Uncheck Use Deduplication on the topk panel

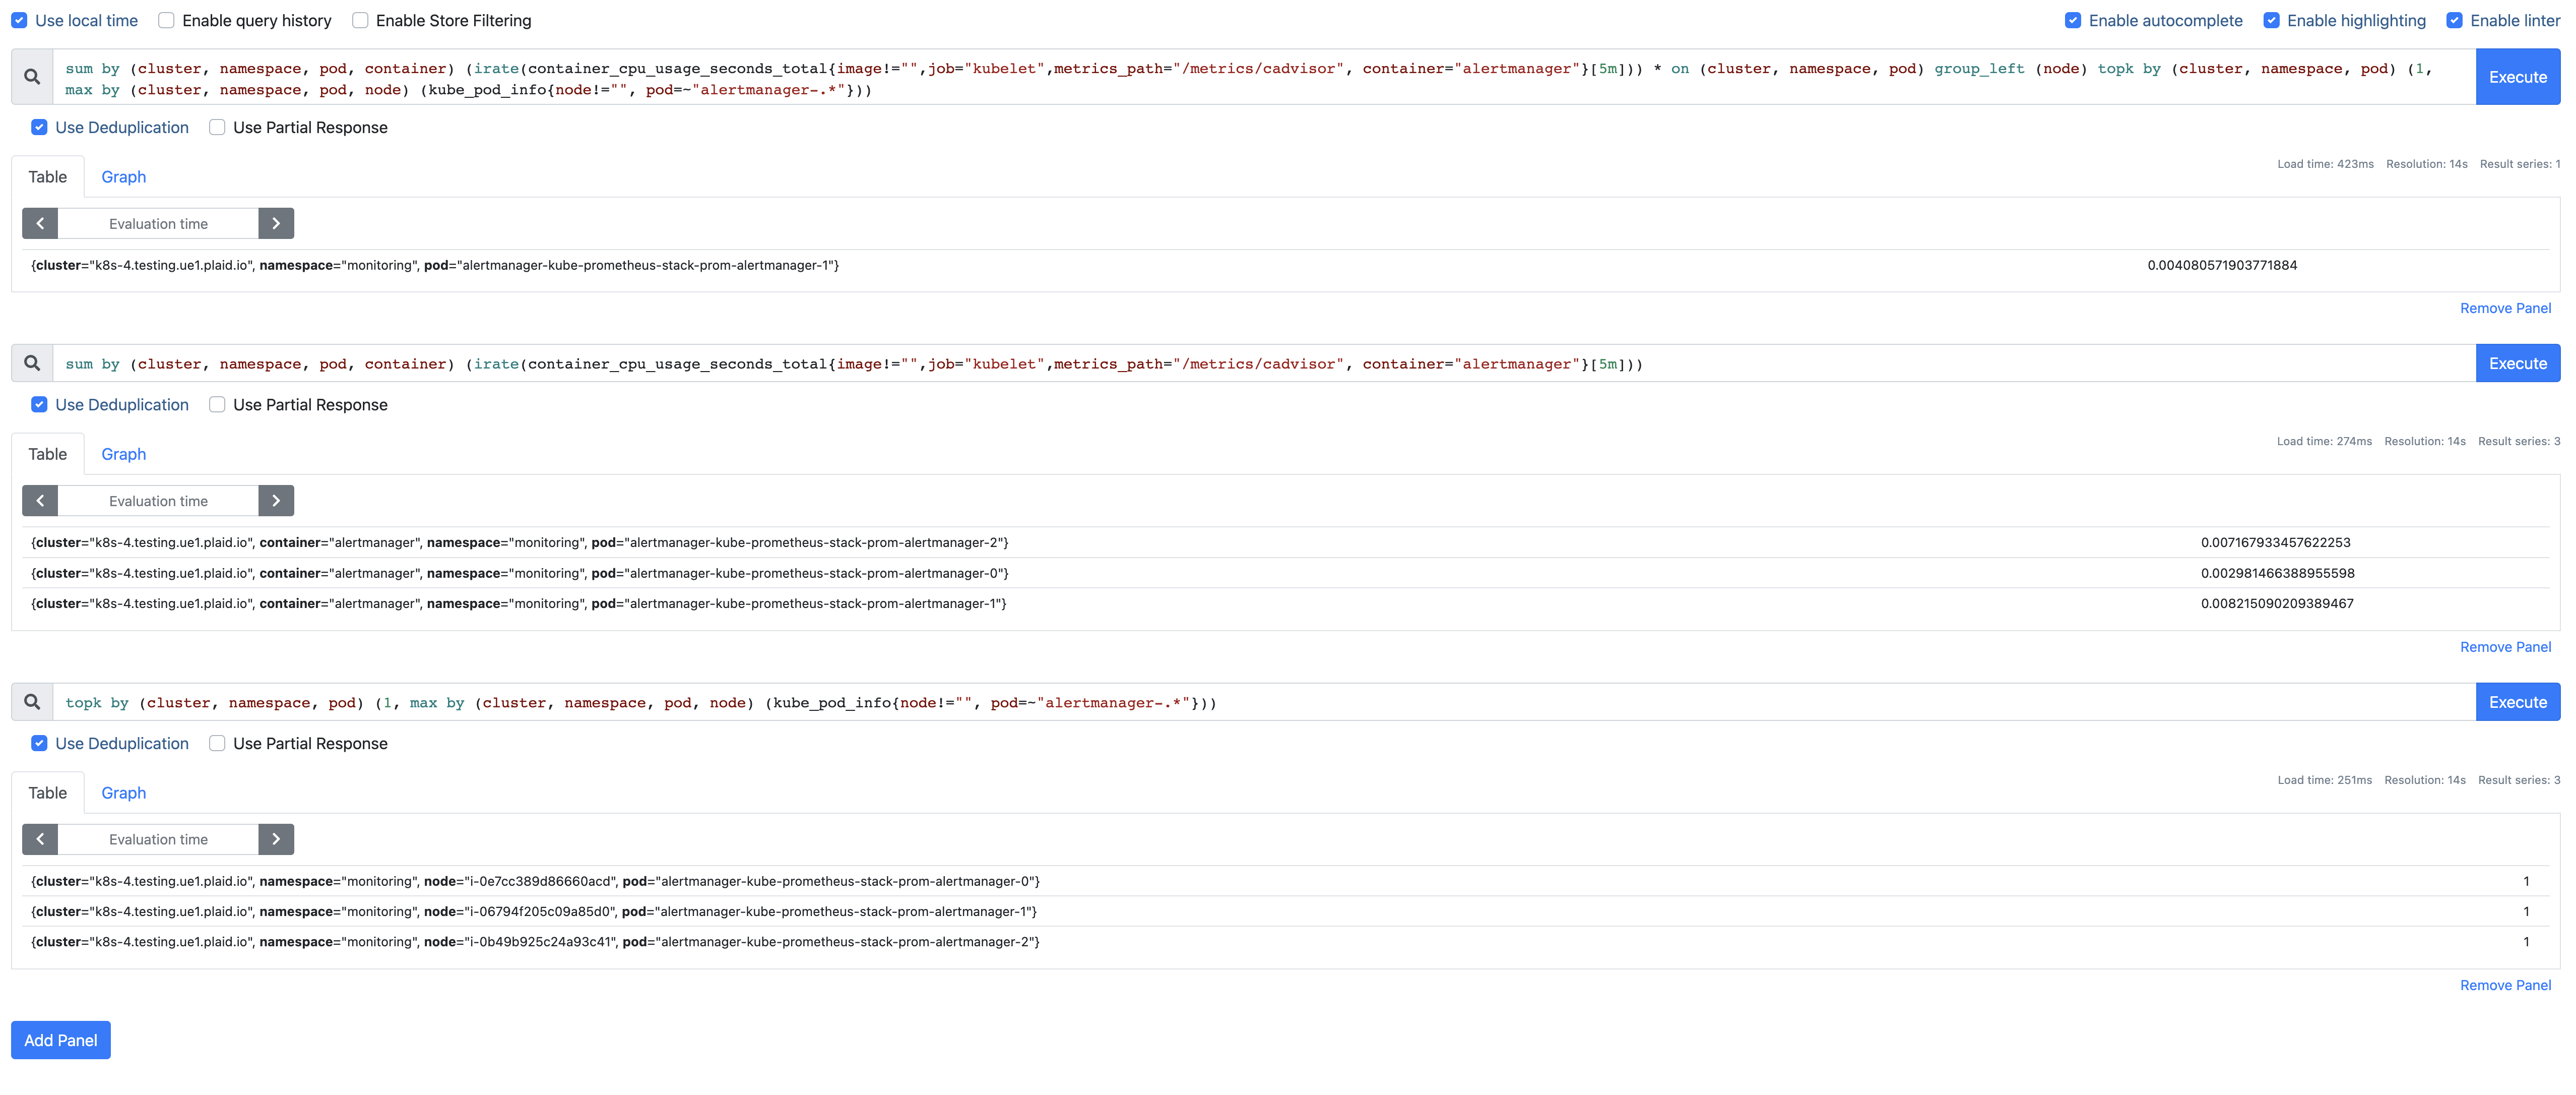39,743
